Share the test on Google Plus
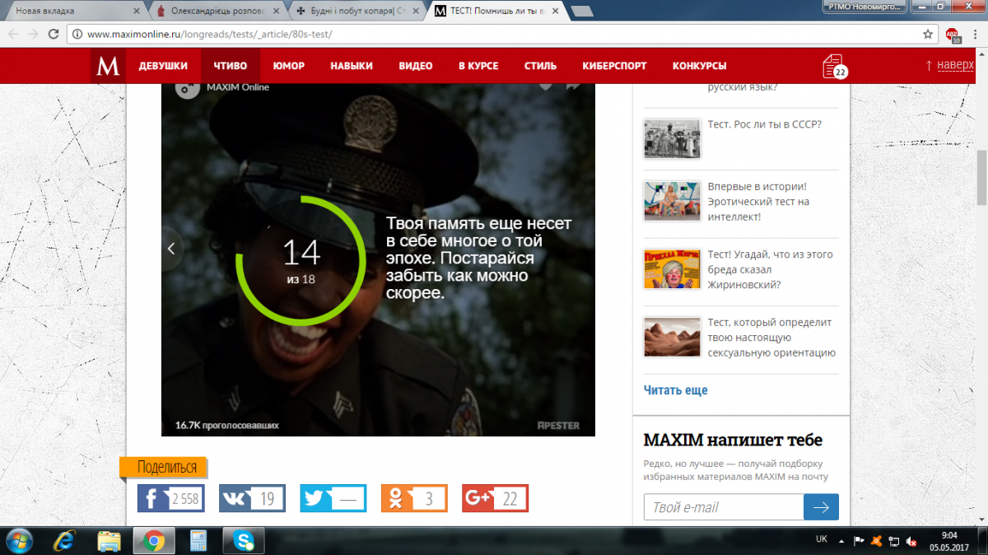 click(x=495, y=498)
